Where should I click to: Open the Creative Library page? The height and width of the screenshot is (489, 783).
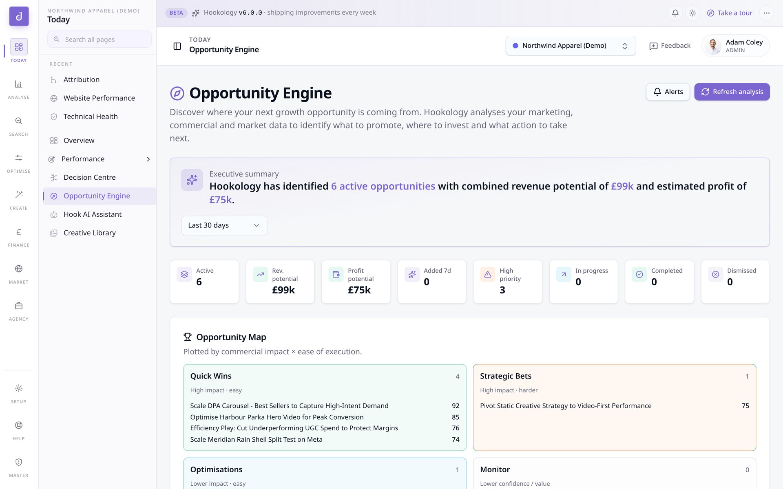pyautogui.click(x=100, y=233)
